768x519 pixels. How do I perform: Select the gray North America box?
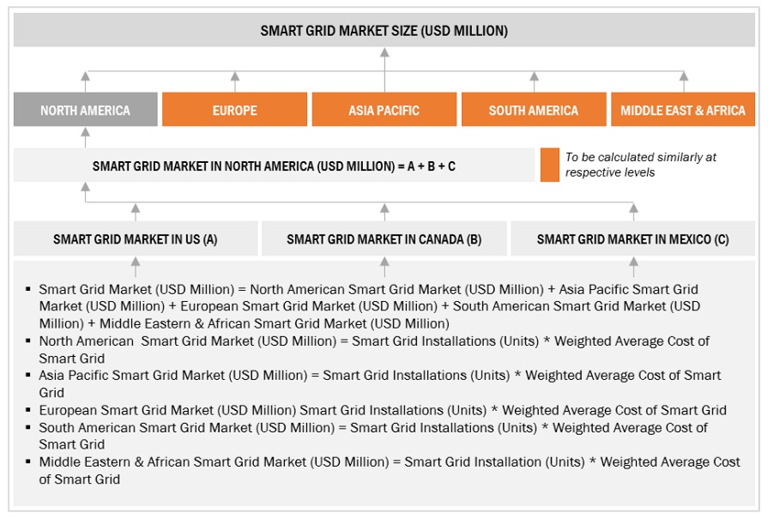[85, 110]
